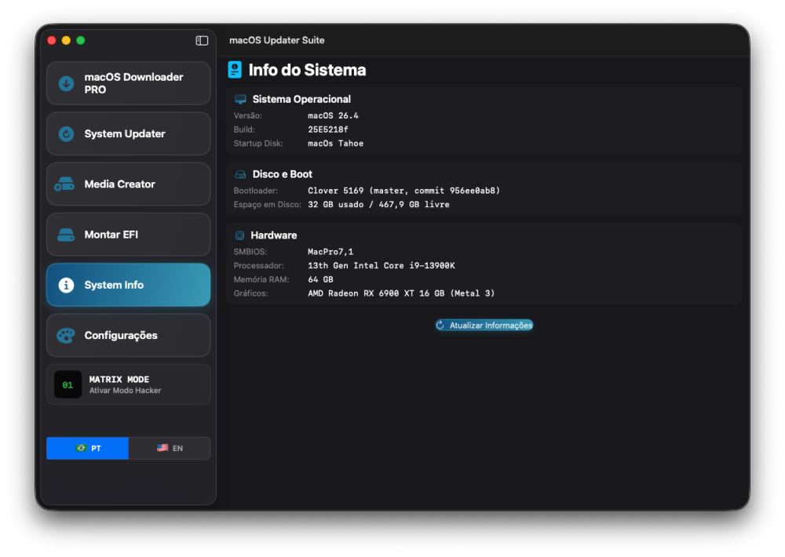Click the Startup Disk label
Image resolution: width=785 pixels, height=557 pixels.
(x=258, y=144)
